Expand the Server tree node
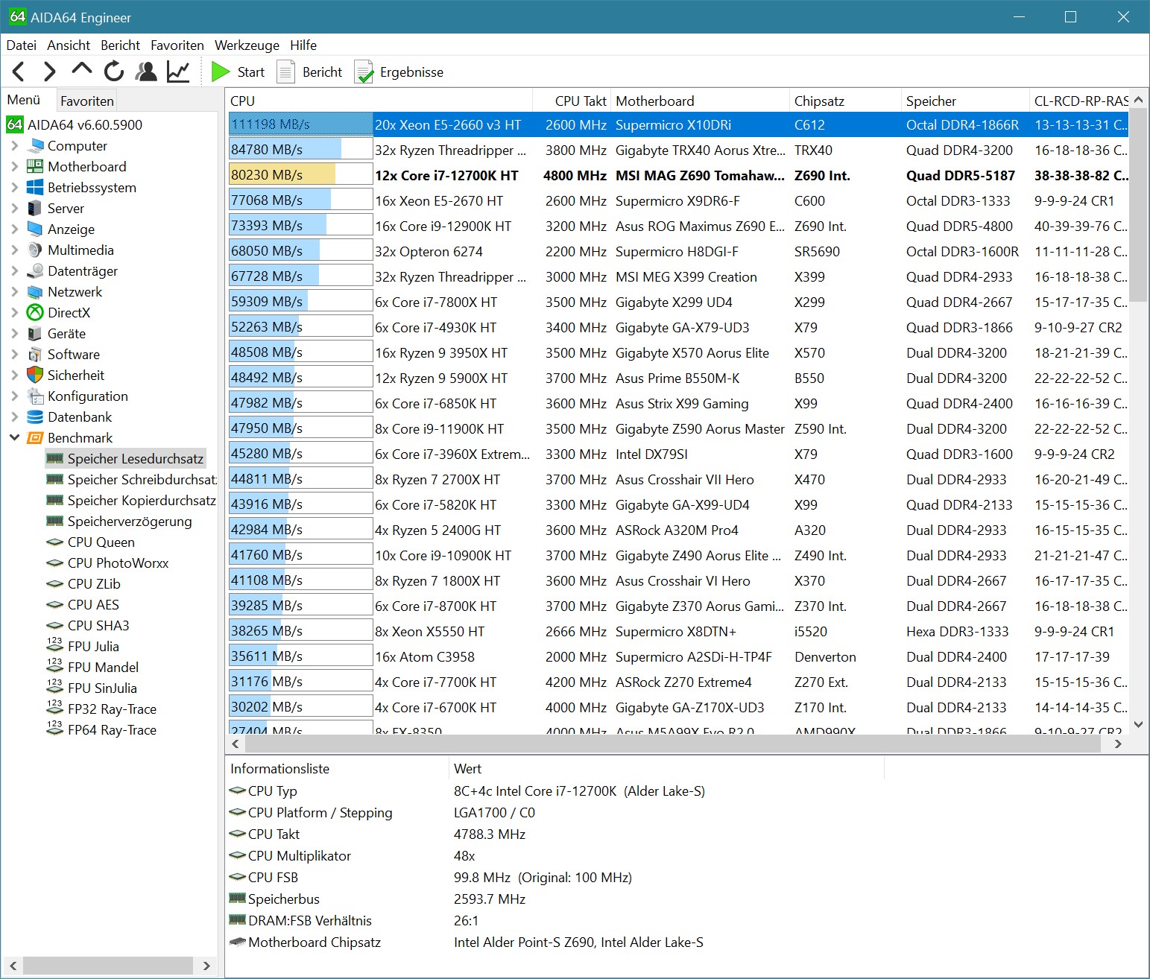1150x979 pixels. [x=15, y=209]
